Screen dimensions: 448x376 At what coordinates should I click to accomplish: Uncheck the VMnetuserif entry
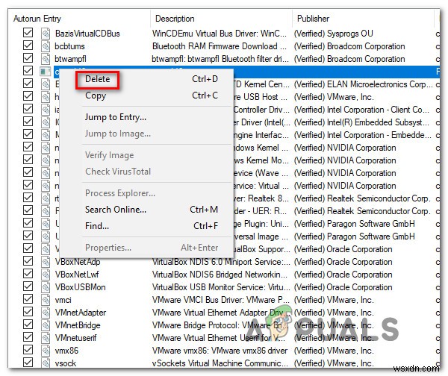tap(28, 337)
